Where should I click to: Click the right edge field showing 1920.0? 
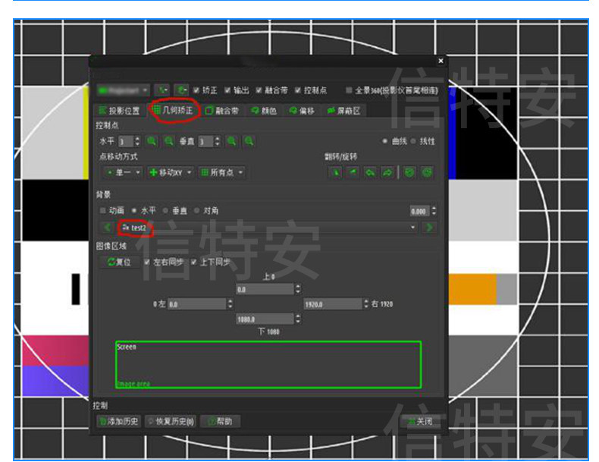(333, 304)
